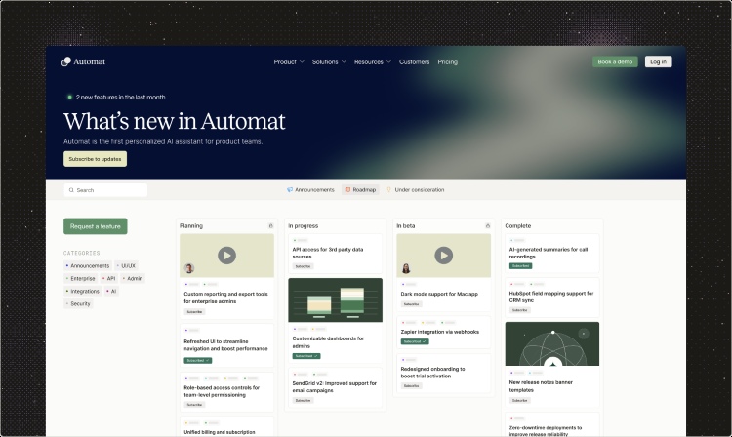Click Request a feature button

(x=96, y=226)
